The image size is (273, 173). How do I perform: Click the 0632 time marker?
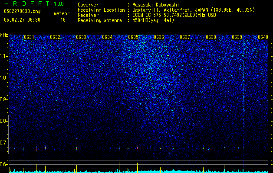click(55, 37)
